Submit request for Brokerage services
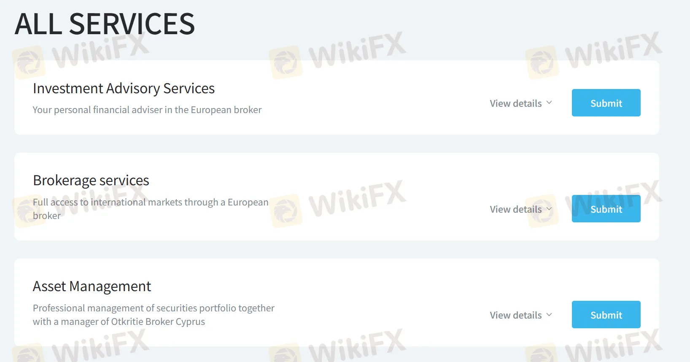 [x=606, y=208]
